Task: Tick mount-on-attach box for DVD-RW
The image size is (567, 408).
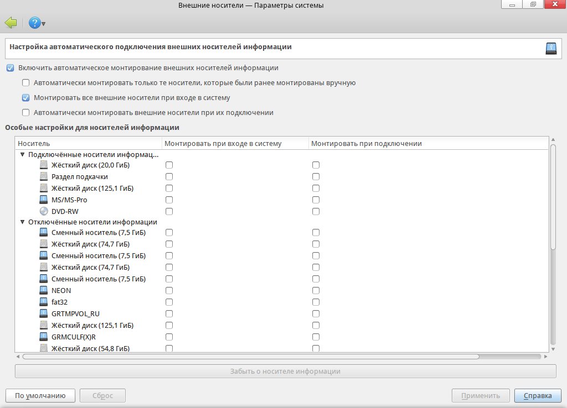Action: [x=316, y=211]
